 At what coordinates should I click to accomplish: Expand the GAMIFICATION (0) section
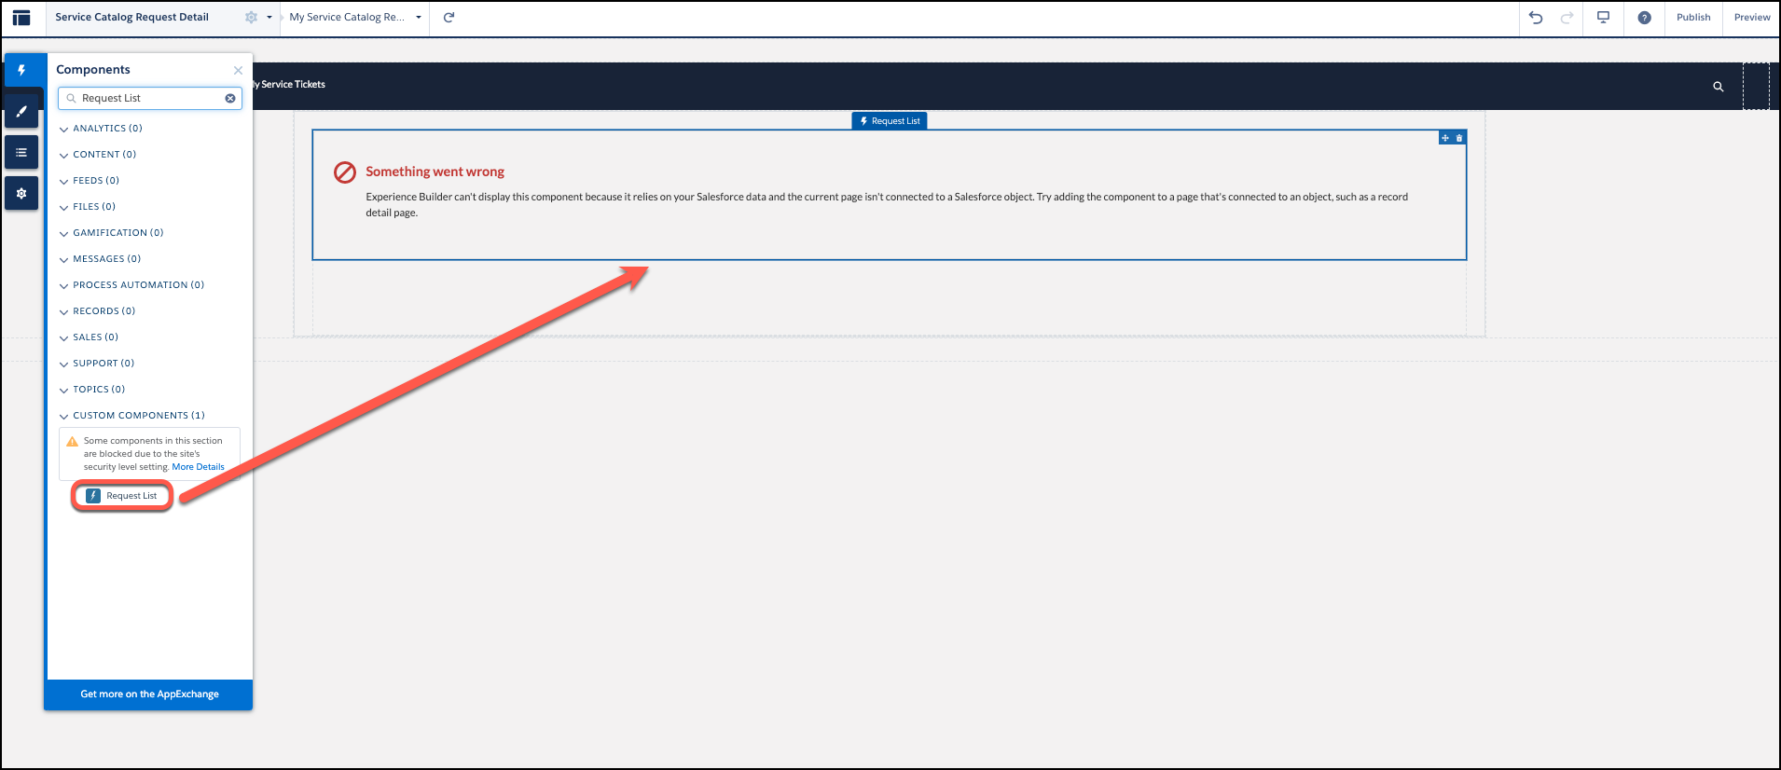click(x=112, y=233)
